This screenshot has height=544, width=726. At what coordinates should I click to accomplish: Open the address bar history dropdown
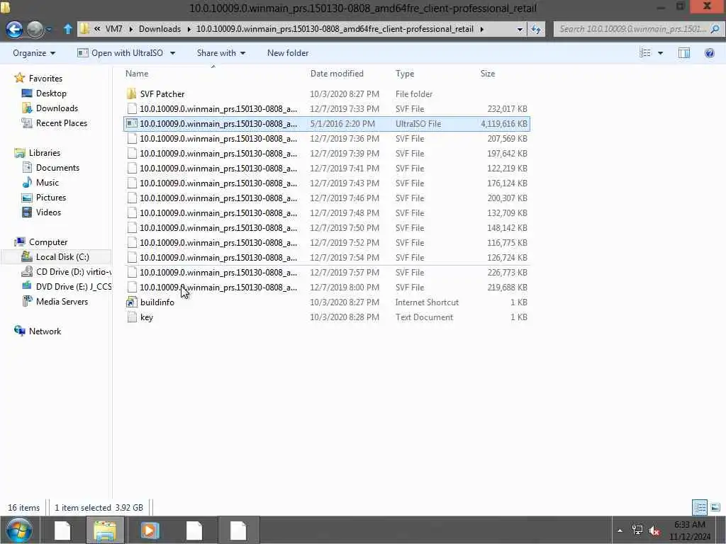[520, 29]
